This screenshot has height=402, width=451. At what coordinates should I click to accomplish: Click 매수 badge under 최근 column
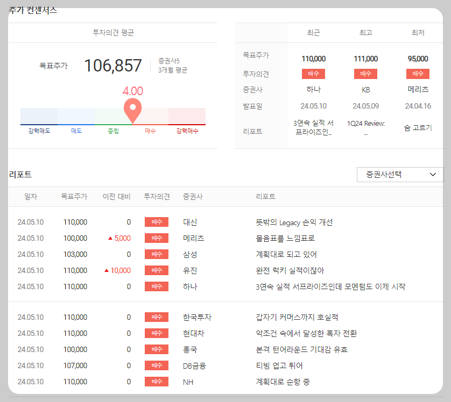[x=314, y=74]
